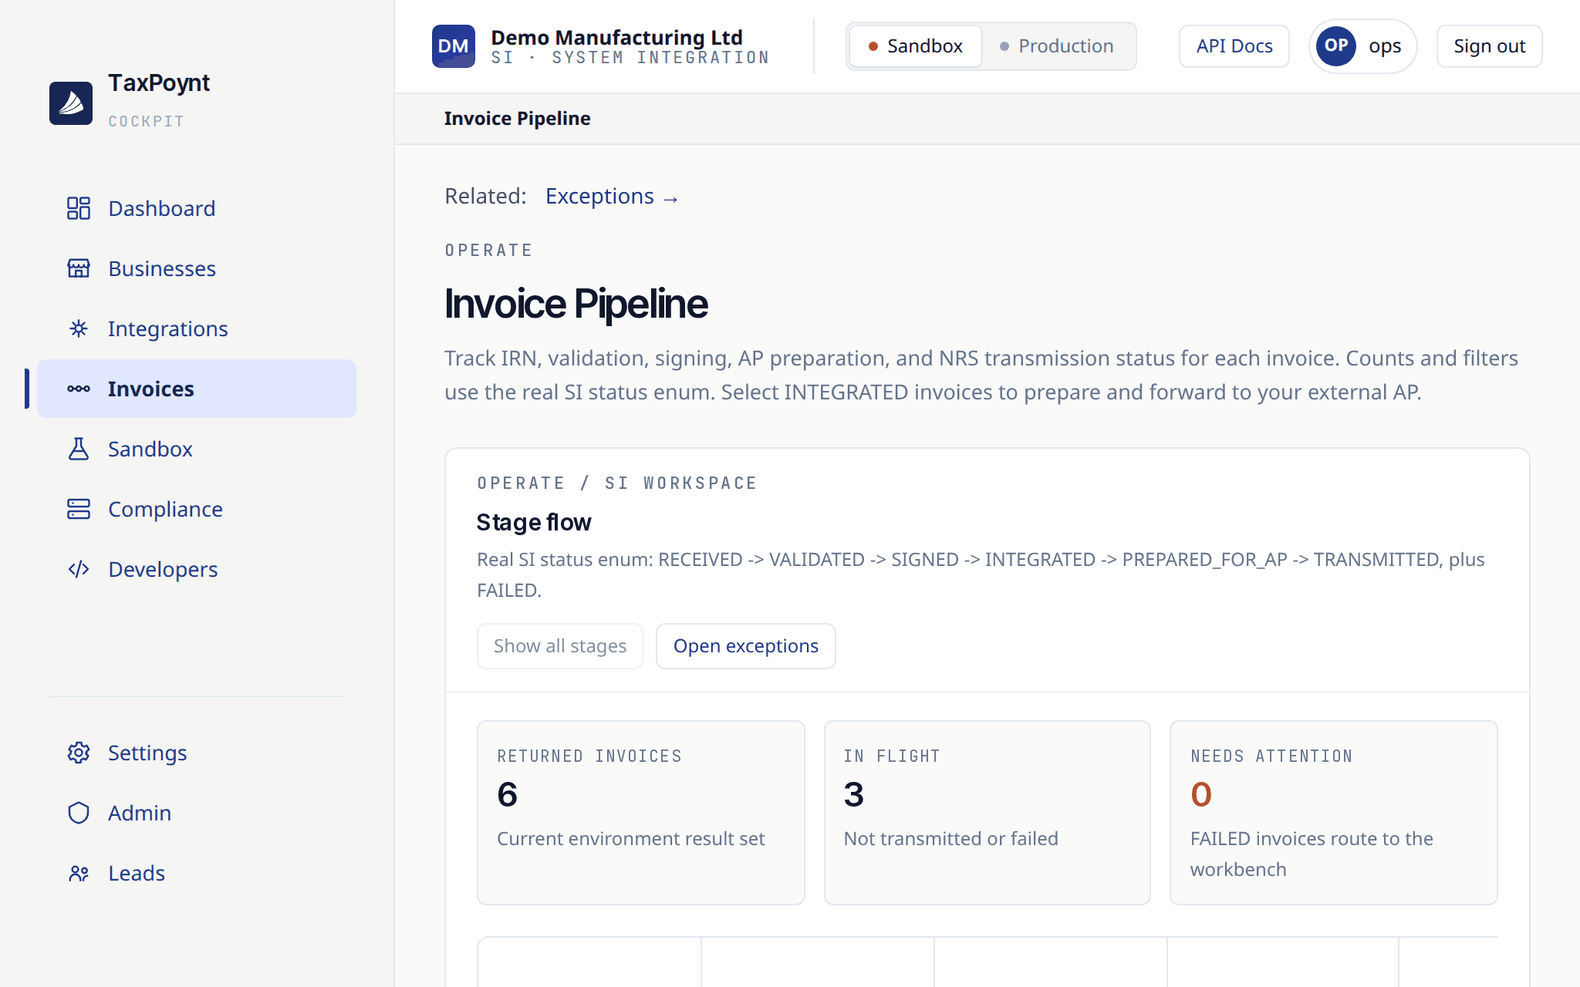Click the Sandbox flask icon
1580x987 pixels.
[x=79, y=449]
